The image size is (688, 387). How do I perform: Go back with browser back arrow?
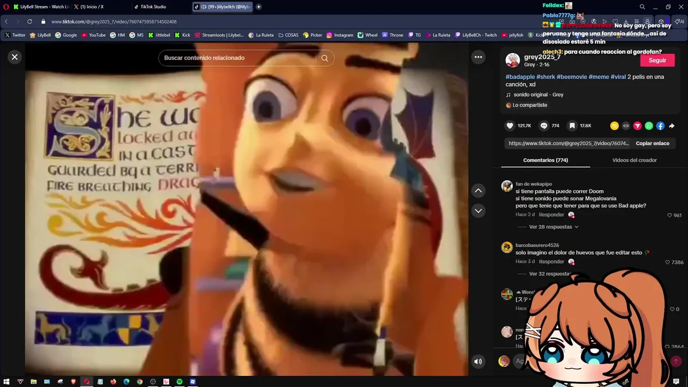click(x=6, y=21)
